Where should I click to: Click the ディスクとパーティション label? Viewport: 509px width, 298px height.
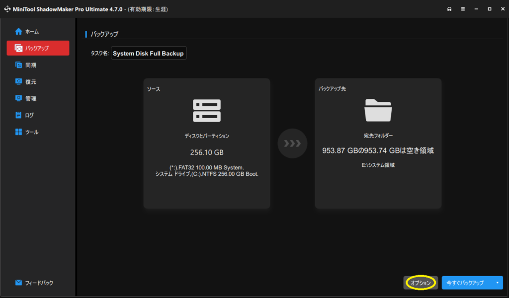207,136
